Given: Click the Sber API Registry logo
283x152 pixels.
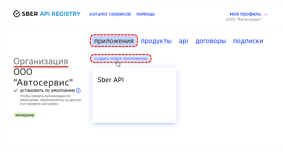Looking at the screenshot, I should tap(47, 14).
